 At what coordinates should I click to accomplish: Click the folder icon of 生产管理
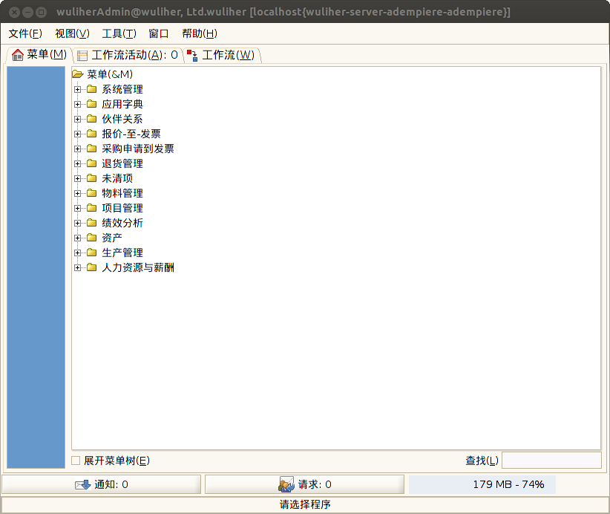point(92,253)
